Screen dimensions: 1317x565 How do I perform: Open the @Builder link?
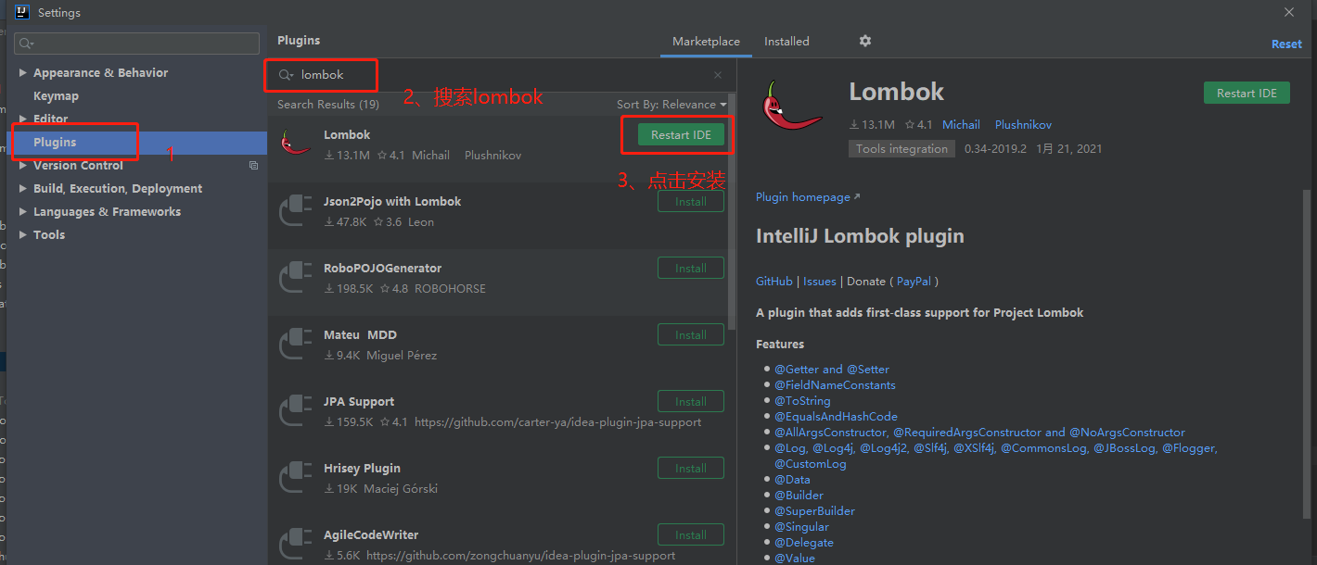pyautogui.click(x=799, y=495)
